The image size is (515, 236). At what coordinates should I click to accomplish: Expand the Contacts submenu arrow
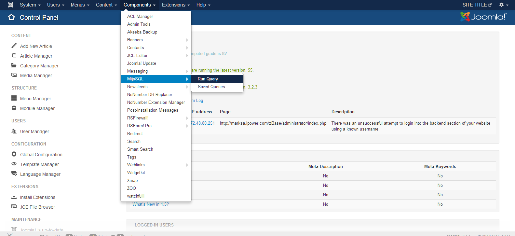coord(187,48)
